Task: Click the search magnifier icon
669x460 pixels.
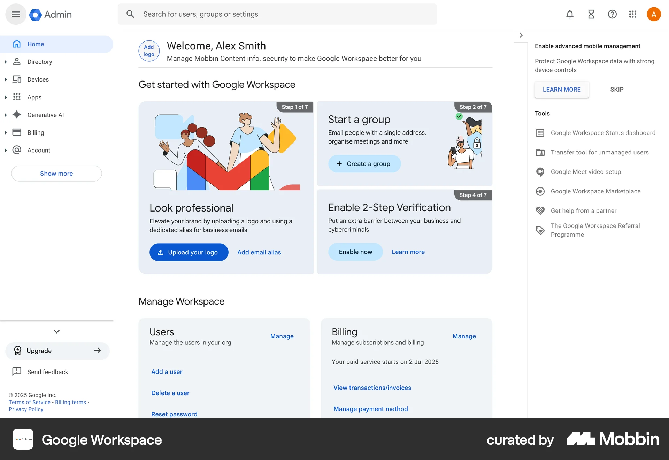Action: click(130, 14)
